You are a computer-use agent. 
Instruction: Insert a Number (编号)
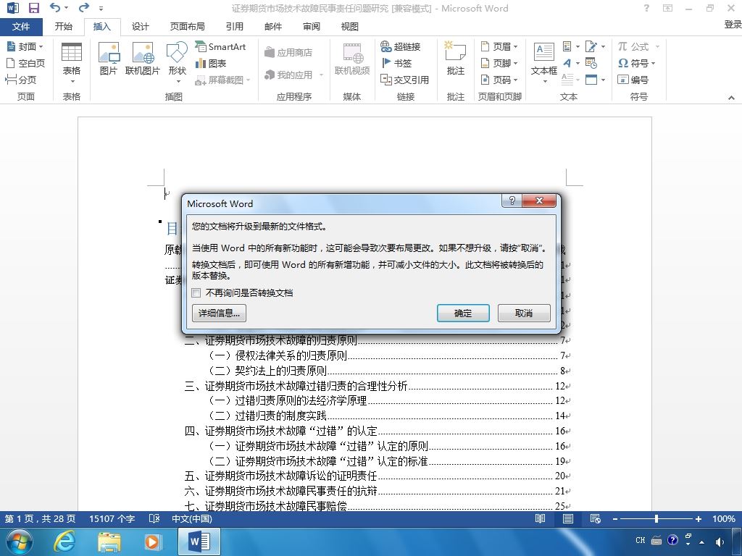coord(633,80)
